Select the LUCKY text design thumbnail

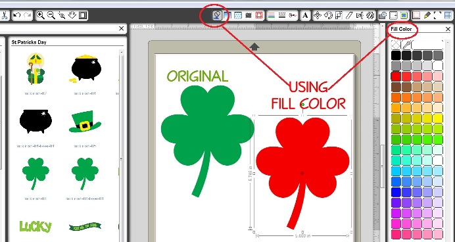pos(36,227)
